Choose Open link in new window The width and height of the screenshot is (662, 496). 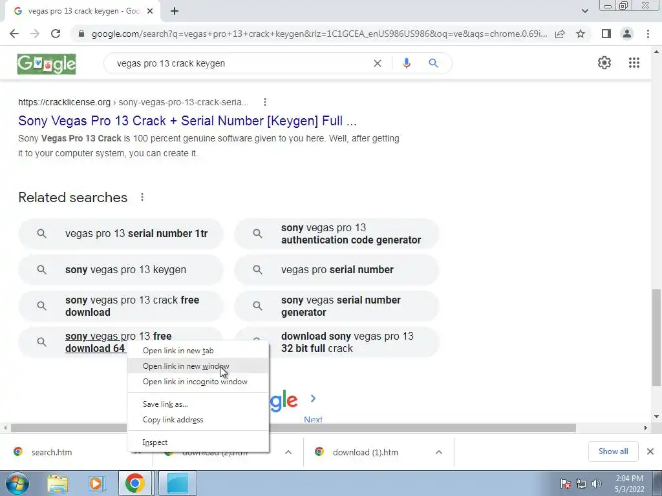[x=198, y=366]
